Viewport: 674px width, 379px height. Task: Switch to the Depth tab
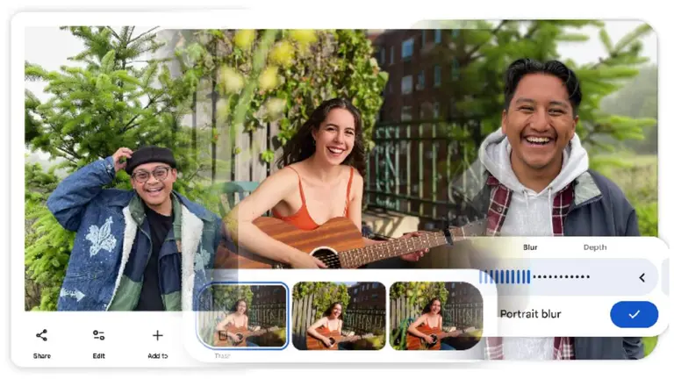595,247
